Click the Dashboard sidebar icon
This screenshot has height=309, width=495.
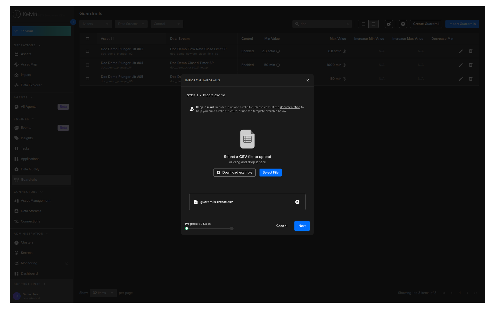point(16,274)
